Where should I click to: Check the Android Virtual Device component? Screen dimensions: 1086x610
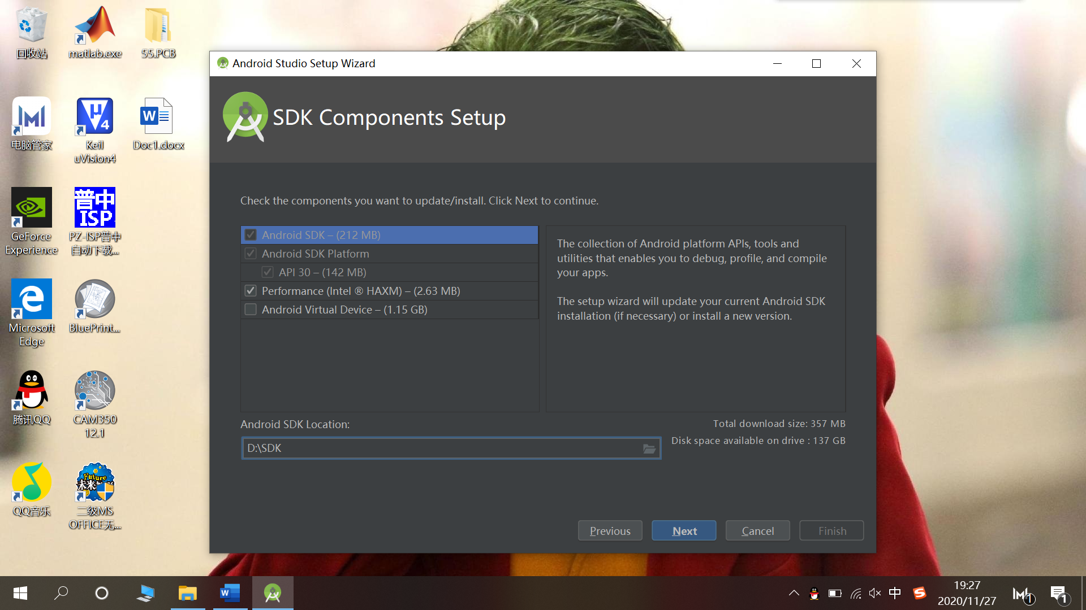coord(251,310)
